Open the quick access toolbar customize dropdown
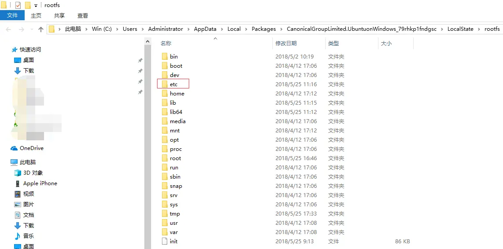 click(36, 5)
